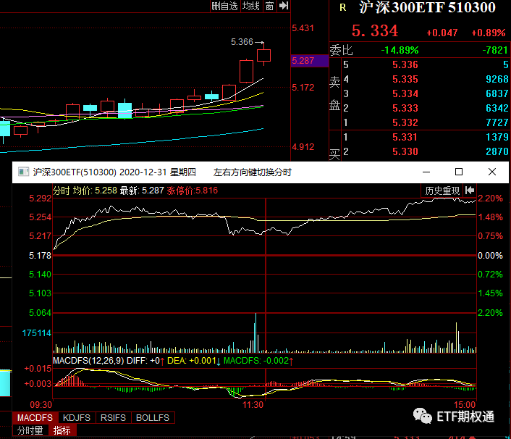Viewport: 511px width, 439px height.
Task: Select the 指标 tab
Action: click(62, 430)
